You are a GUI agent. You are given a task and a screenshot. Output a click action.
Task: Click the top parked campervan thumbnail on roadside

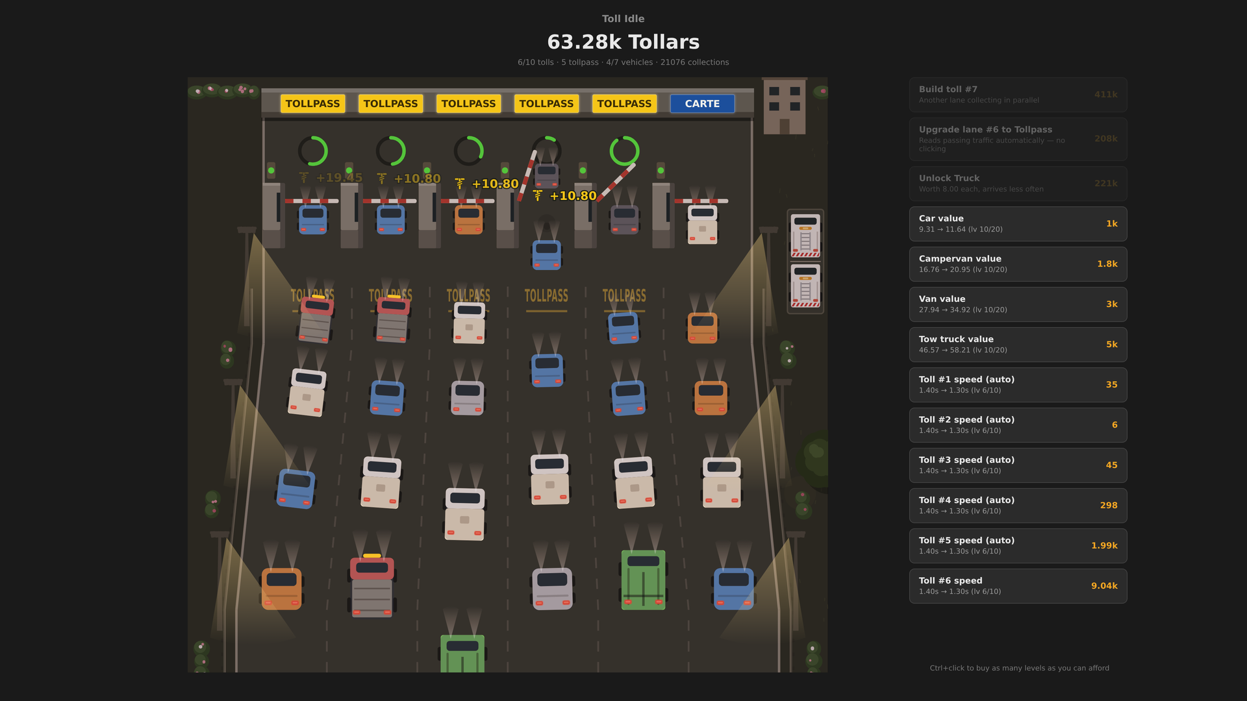point(805,236)
